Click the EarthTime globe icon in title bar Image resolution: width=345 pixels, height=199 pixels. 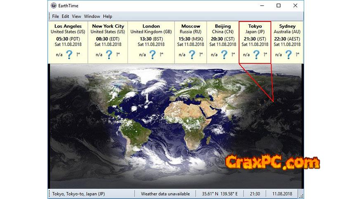[x=54, y=6]
